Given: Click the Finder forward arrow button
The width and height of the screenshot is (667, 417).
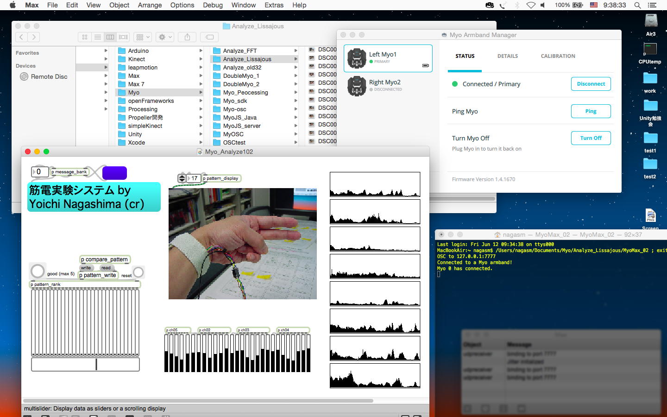Looking at the screenshot, I should click(x=34, y=37).
